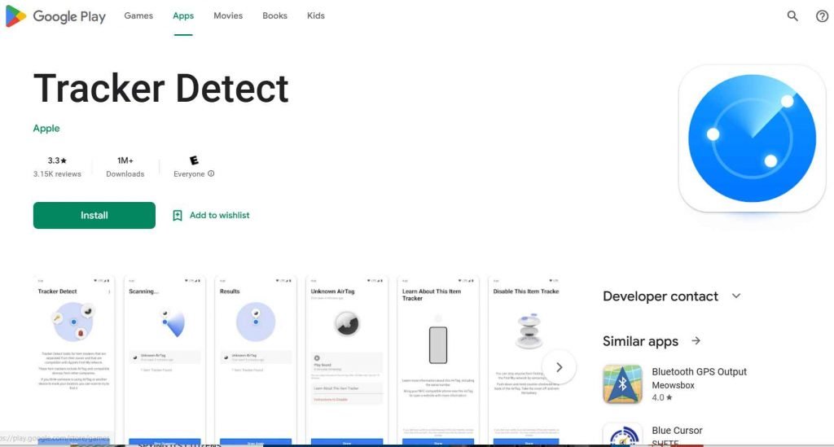
Task: View the 3.3 star rating reviews
Action: pyautogui.click(x=57, y=166)
